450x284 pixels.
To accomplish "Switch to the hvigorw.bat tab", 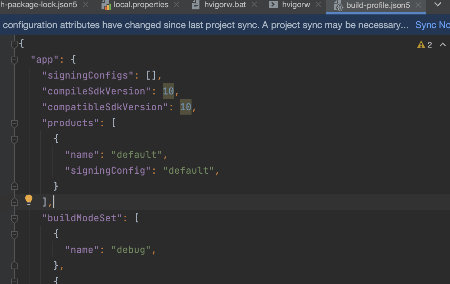I will pos(225,5).
